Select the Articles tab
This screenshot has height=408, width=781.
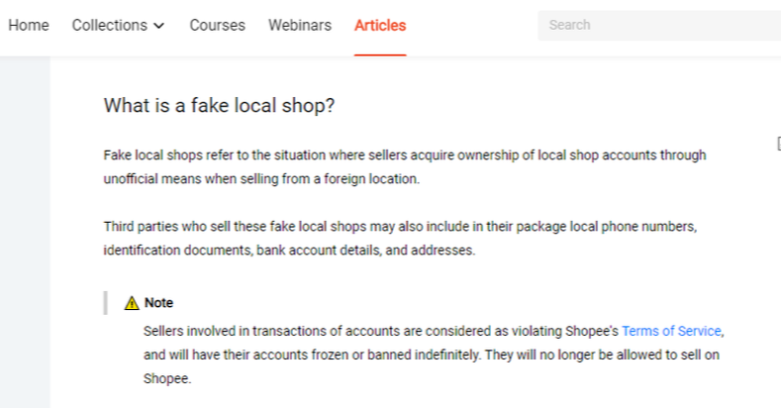coord(380,26)
